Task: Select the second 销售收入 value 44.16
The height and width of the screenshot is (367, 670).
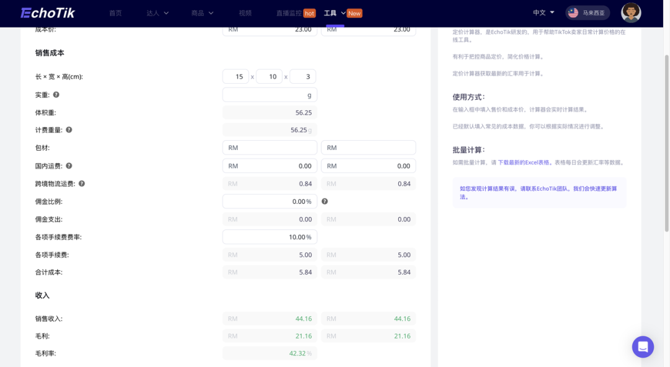Action: tap(402, 319)
